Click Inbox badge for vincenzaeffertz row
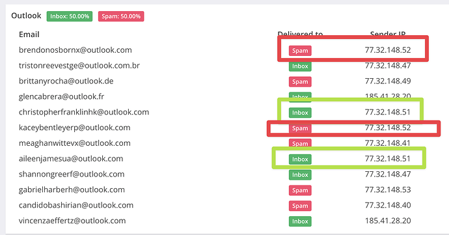The width and height of the screenshot is (449, 235). click(300, 221)
